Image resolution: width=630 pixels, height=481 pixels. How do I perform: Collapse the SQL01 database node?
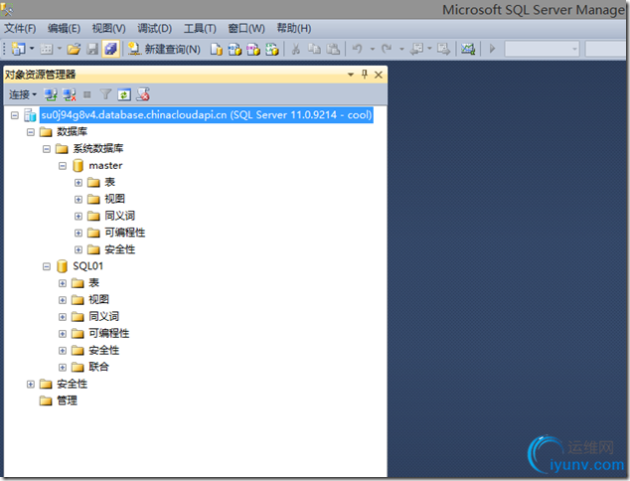[47, 266]
